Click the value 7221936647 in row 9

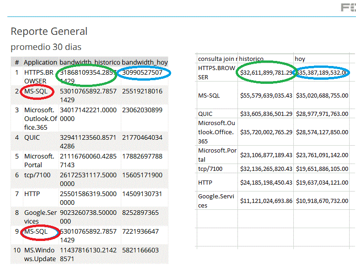(x=140, y=232)
